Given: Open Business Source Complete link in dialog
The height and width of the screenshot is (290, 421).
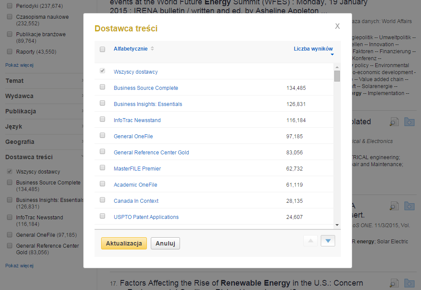Looking at the screenshot, I should point(146,88).
